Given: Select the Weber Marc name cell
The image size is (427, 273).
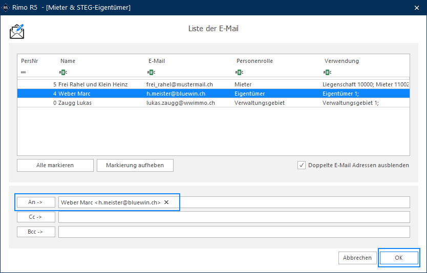Looking at the screenshot, I should click(x=74, y=94).
